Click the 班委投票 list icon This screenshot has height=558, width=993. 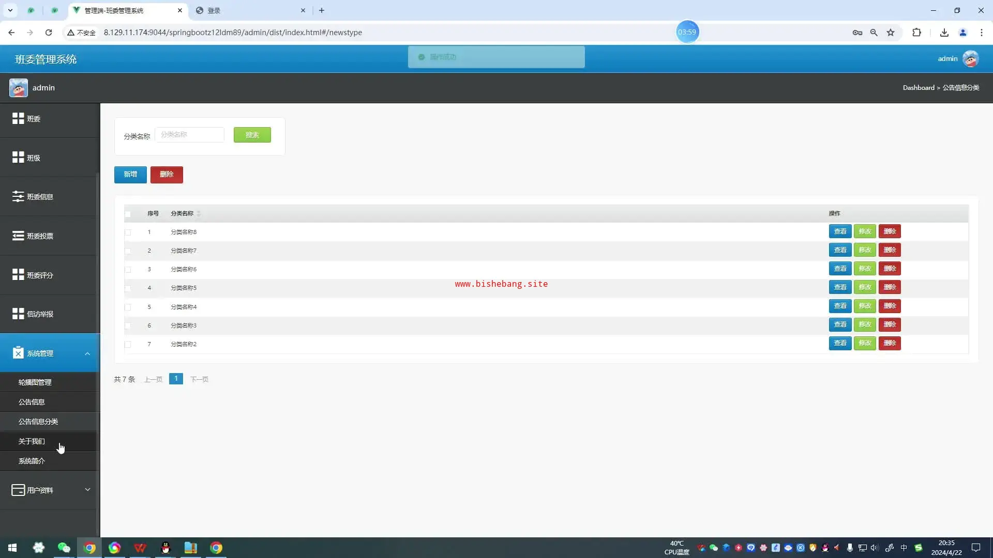[18, 236]
